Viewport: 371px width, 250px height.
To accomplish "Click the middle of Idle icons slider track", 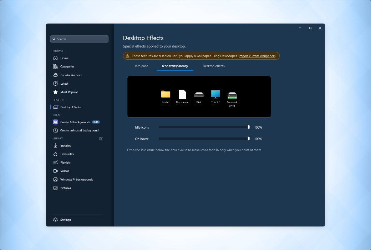I will [204, 127].
